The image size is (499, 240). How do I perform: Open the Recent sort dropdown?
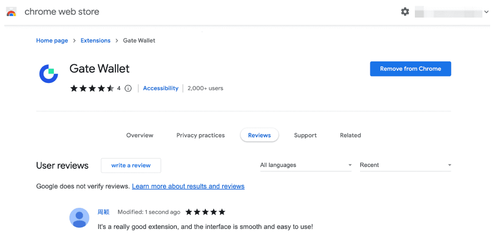tap(405, 165)
